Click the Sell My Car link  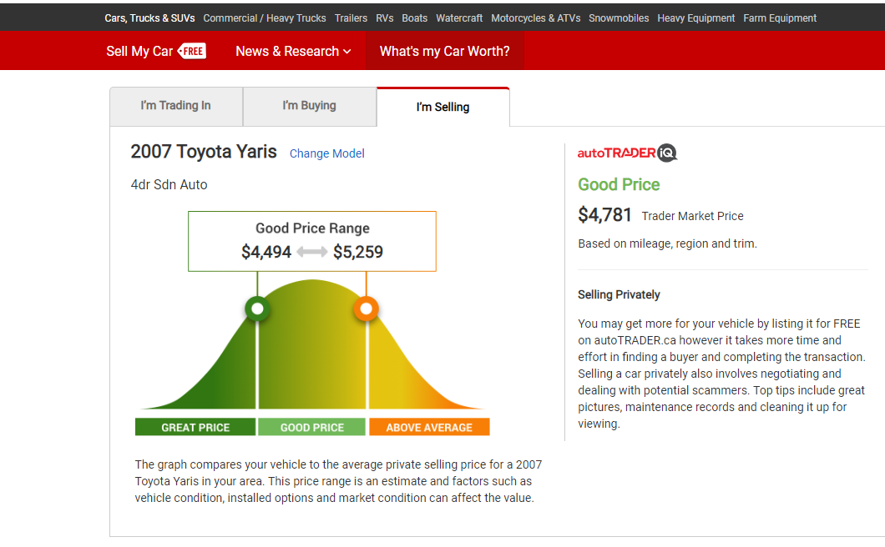coord(139,52)
